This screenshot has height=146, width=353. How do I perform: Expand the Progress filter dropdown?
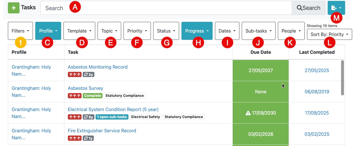point(197,31)
